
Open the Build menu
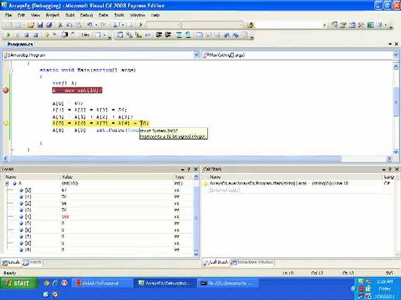(x=69, y=15)
